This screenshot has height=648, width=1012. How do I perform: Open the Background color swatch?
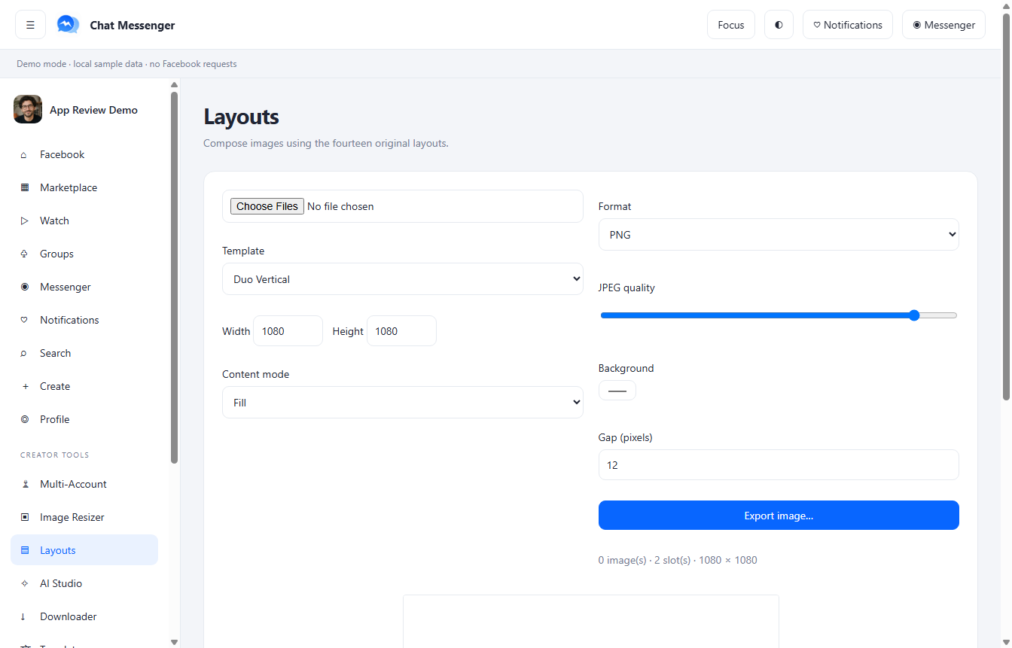(617, 391)
